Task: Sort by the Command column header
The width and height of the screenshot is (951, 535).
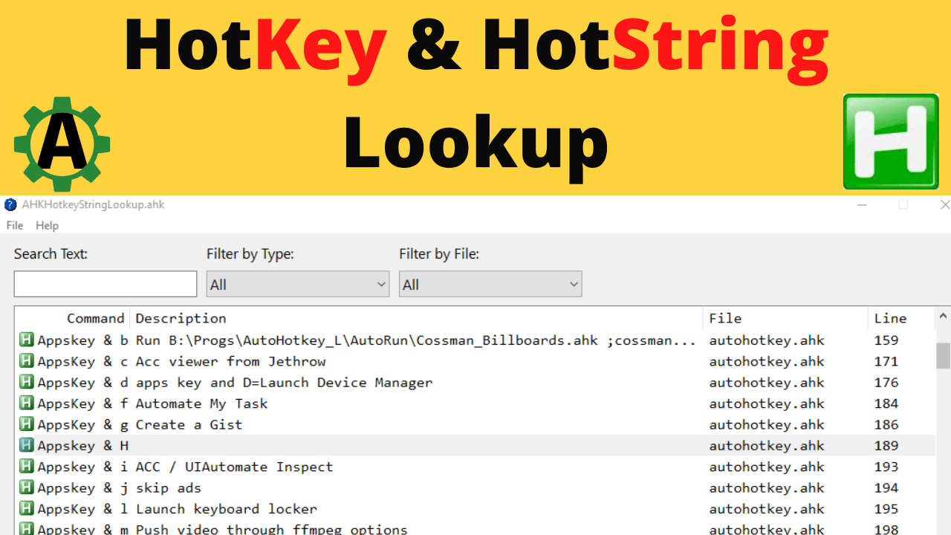Action: pyautogui.click(x=73, y=318)
